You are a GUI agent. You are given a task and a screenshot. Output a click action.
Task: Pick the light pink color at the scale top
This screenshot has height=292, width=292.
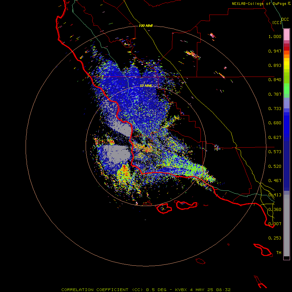(x=286, y=34)
